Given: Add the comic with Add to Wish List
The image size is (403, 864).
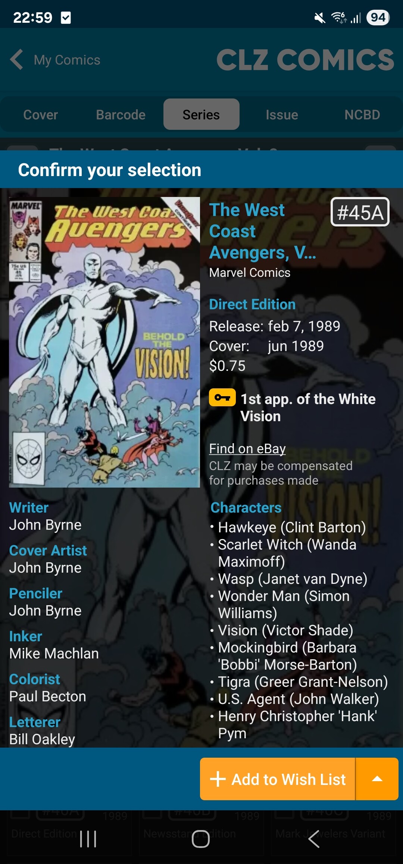Looking at the screenshot, I should (278, 779).
